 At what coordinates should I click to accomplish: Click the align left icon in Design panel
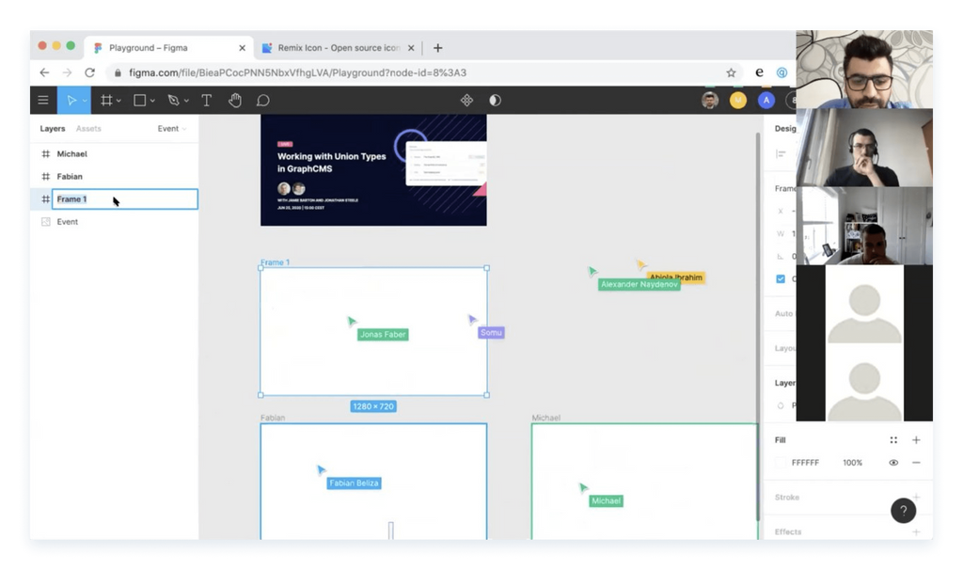point(781,153)
